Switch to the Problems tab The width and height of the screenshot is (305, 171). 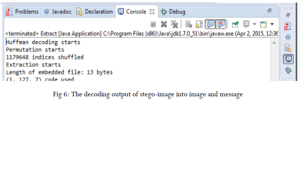(x=22, y=12)
